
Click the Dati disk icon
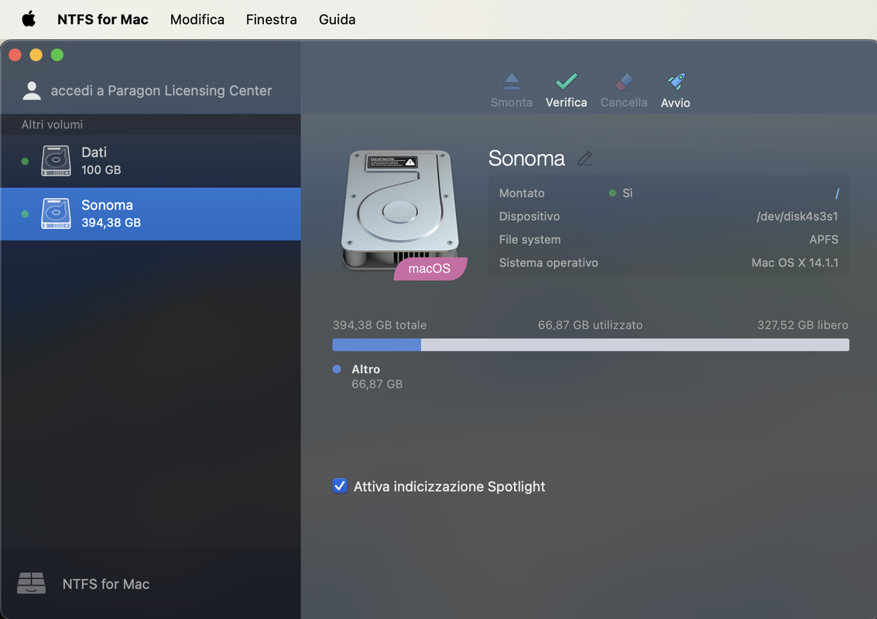click(x=56, y=161)
